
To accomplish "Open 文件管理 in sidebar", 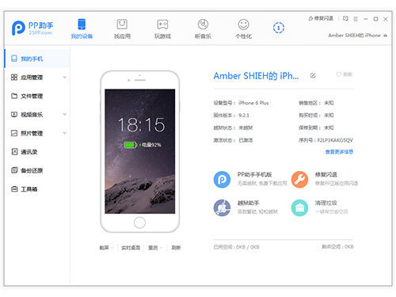I will click(x=37, y=96).
